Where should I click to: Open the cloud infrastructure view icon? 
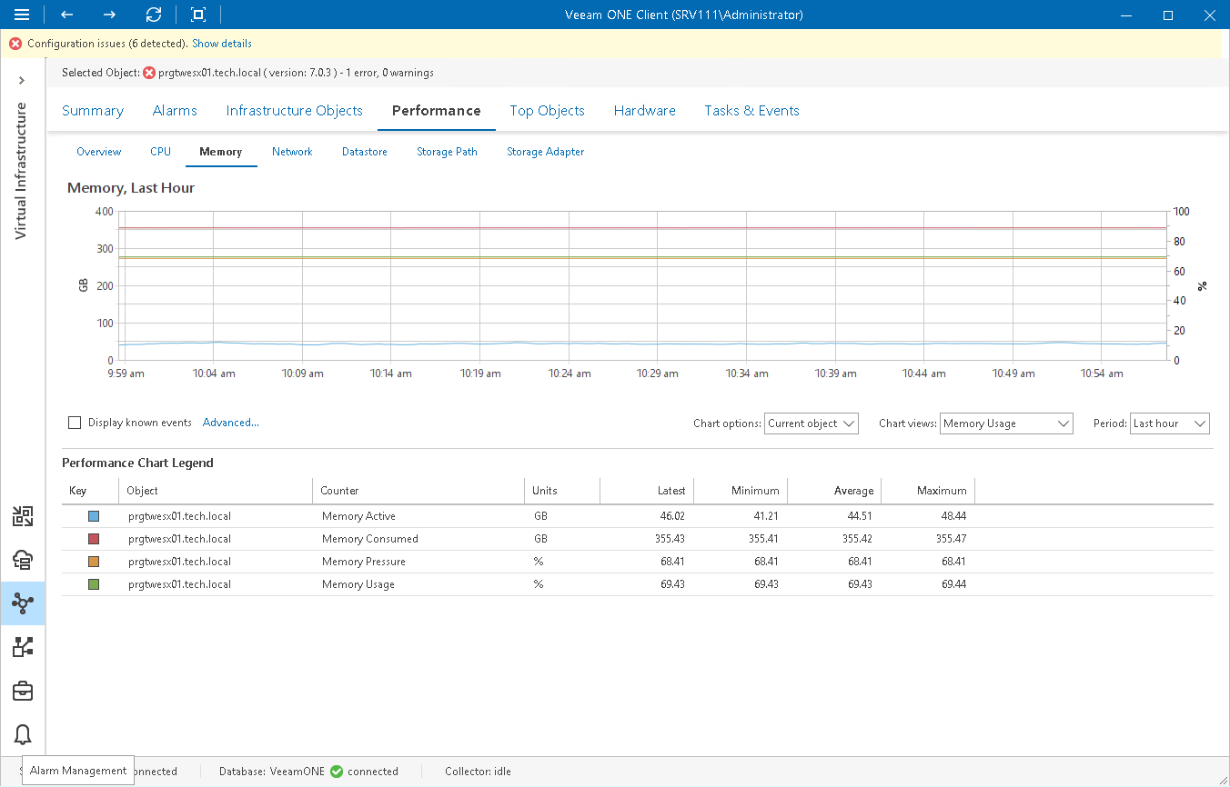click(x=23, y=560)
